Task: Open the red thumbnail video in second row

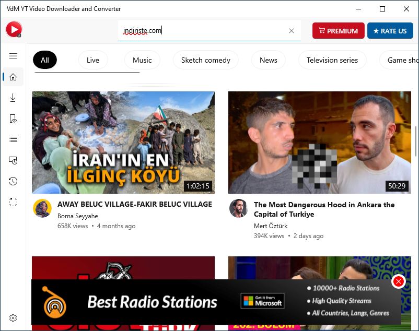Action: (x=123, y=268)
